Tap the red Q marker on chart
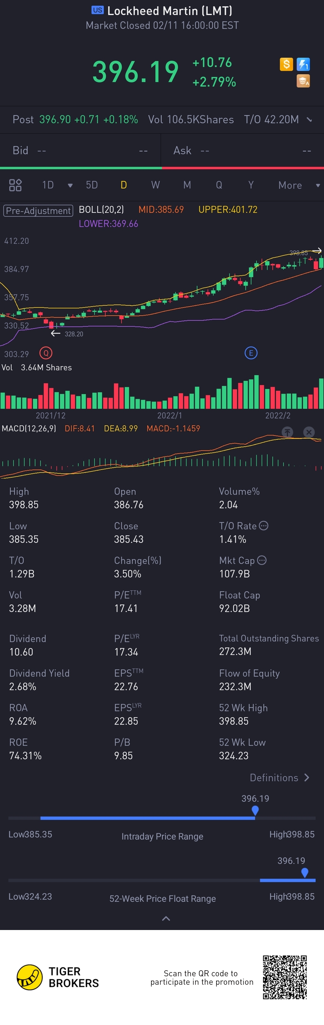The image size is (324, 1025). point(46,353)
